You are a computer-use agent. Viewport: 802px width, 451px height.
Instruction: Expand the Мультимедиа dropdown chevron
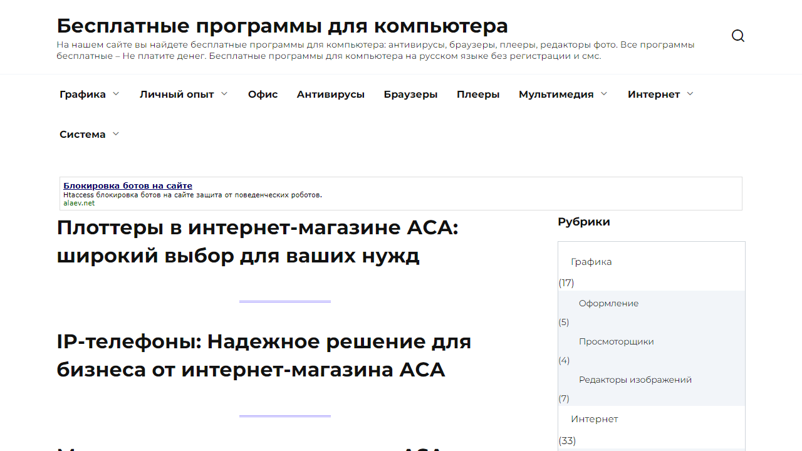(x=604, y=93)
